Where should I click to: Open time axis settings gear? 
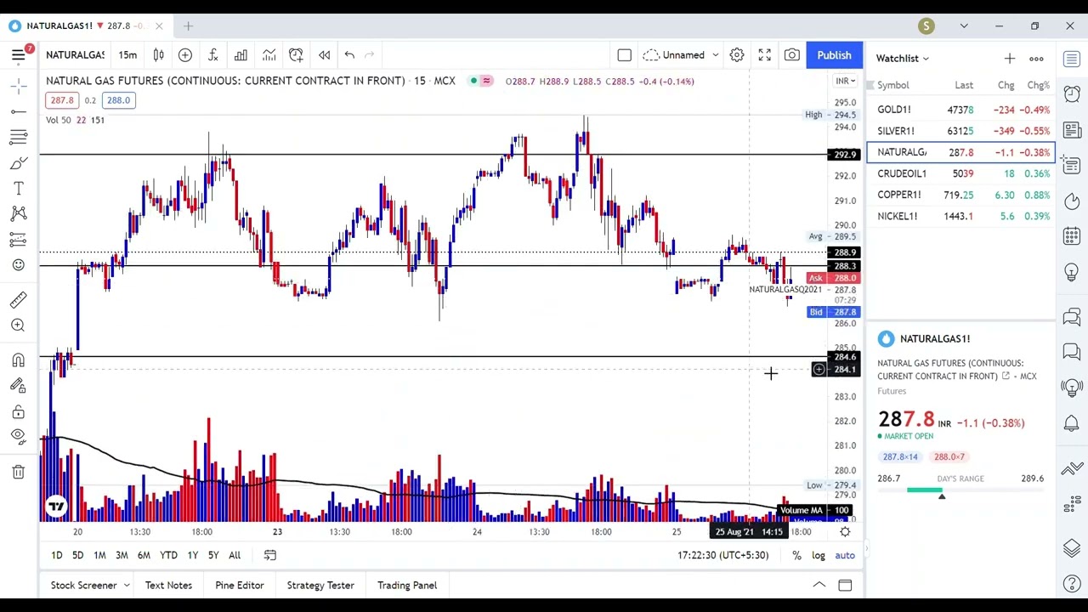(845, 532)
